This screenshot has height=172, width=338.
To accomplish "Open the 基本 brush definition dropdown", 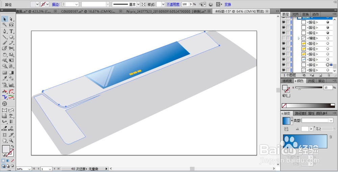I will point(138,4).
